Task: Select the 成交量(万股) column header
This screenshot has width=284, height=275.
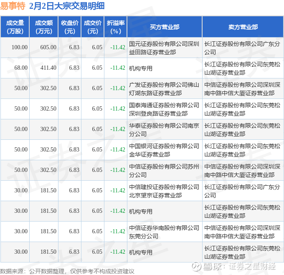Action: 15,27
